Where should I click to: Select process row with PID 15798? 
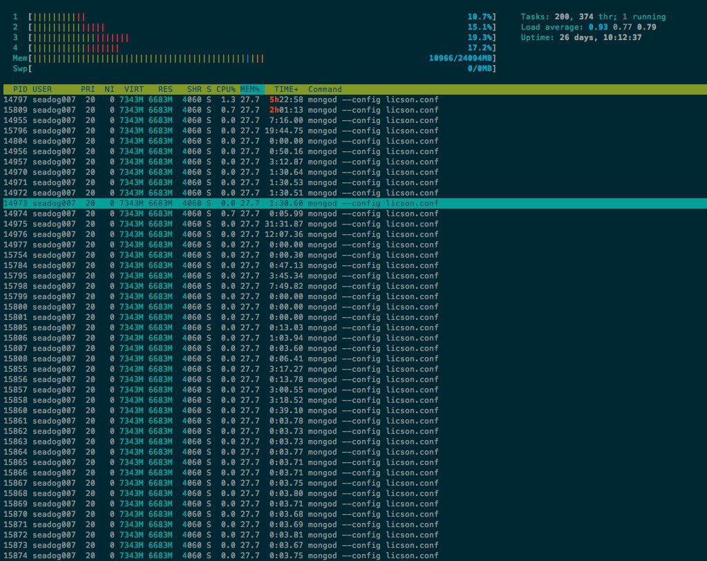click(x=354, y=286)
